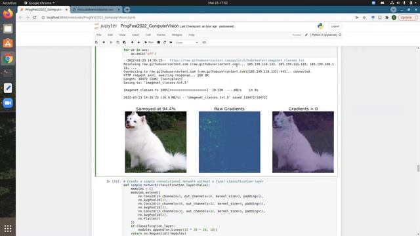Open the Chrome profile avatar
420x236 pixels.
394,18
